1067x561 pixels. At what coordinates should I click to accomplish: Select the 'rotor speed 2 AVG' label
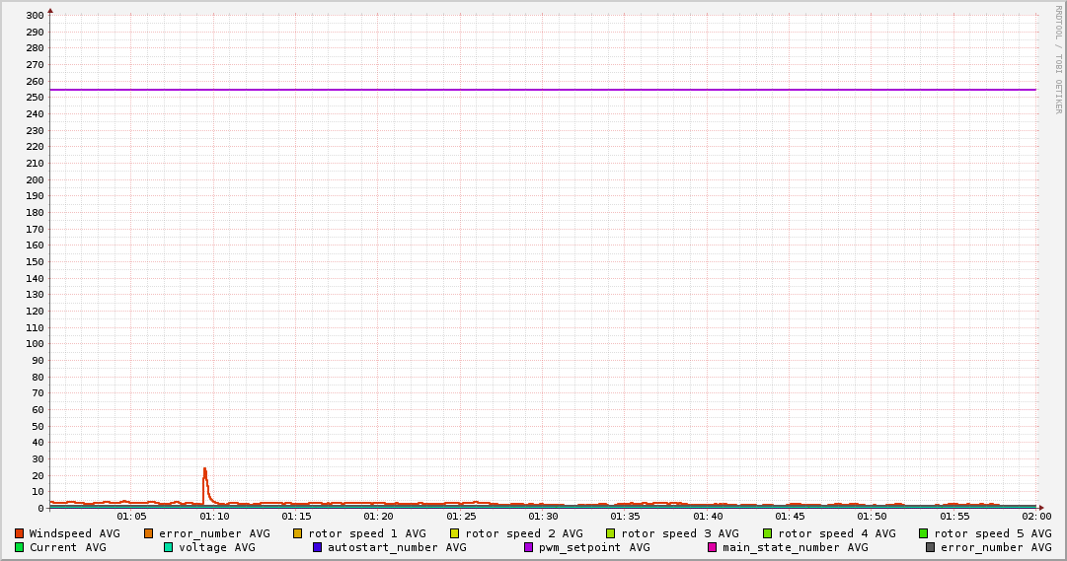[x=524, y=533]
